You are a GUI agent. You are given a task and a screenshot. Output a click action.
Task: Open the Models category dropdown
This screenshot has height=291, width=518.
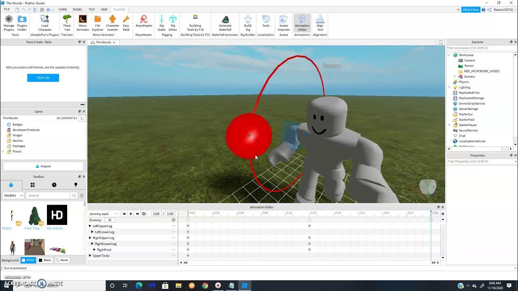coord(13,196)
